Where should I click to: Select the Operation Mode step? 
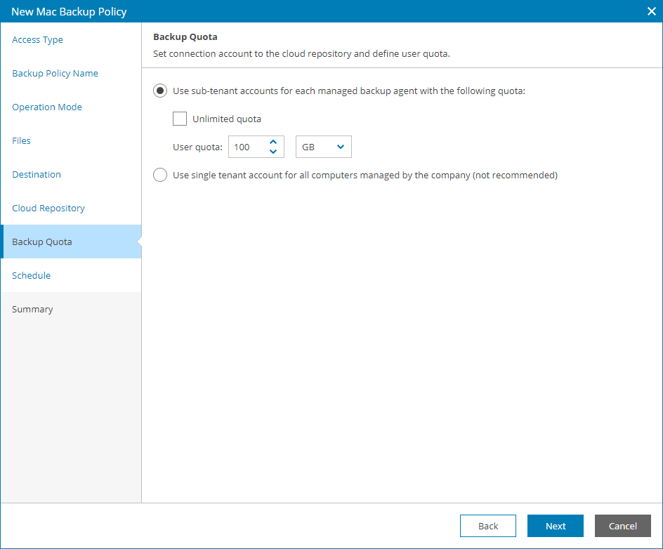pos(47,107)
